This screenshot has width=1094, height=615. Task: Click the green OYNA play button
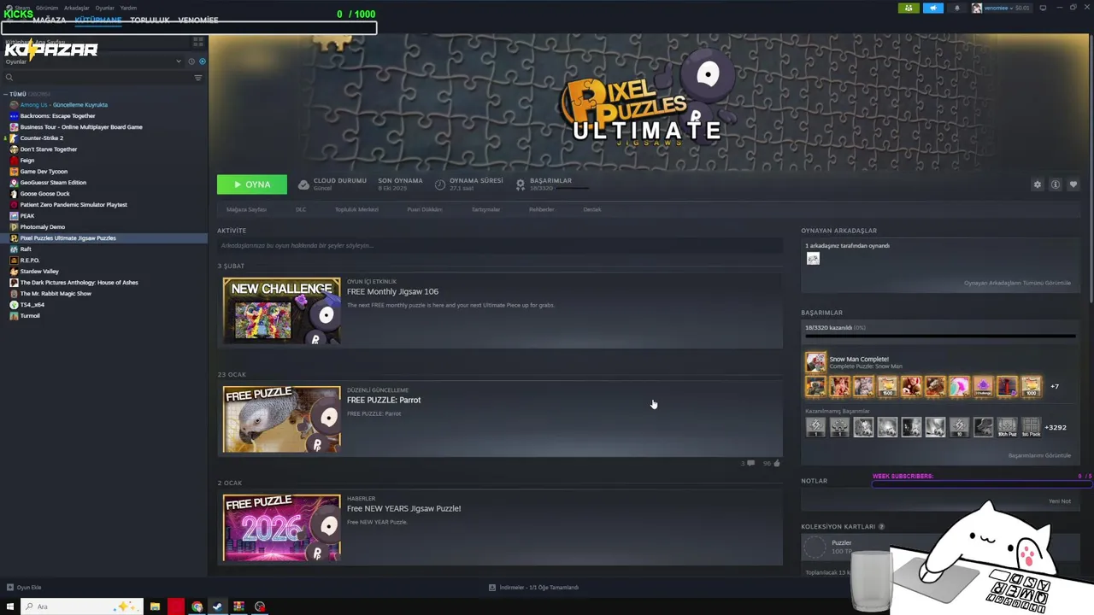252,184
